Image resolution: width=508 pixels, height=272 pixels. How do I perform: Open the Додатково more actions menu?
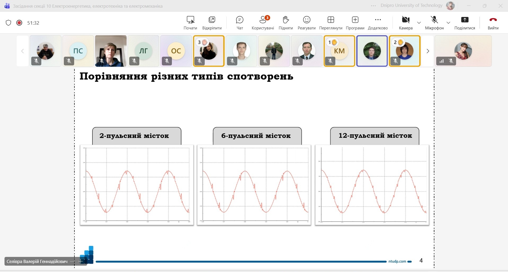pyautogui.click(x=378, y=23)
